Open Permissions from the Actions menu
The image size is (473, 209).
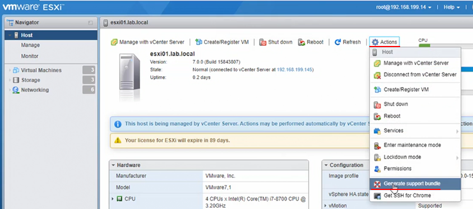click(x=415, y=169)
